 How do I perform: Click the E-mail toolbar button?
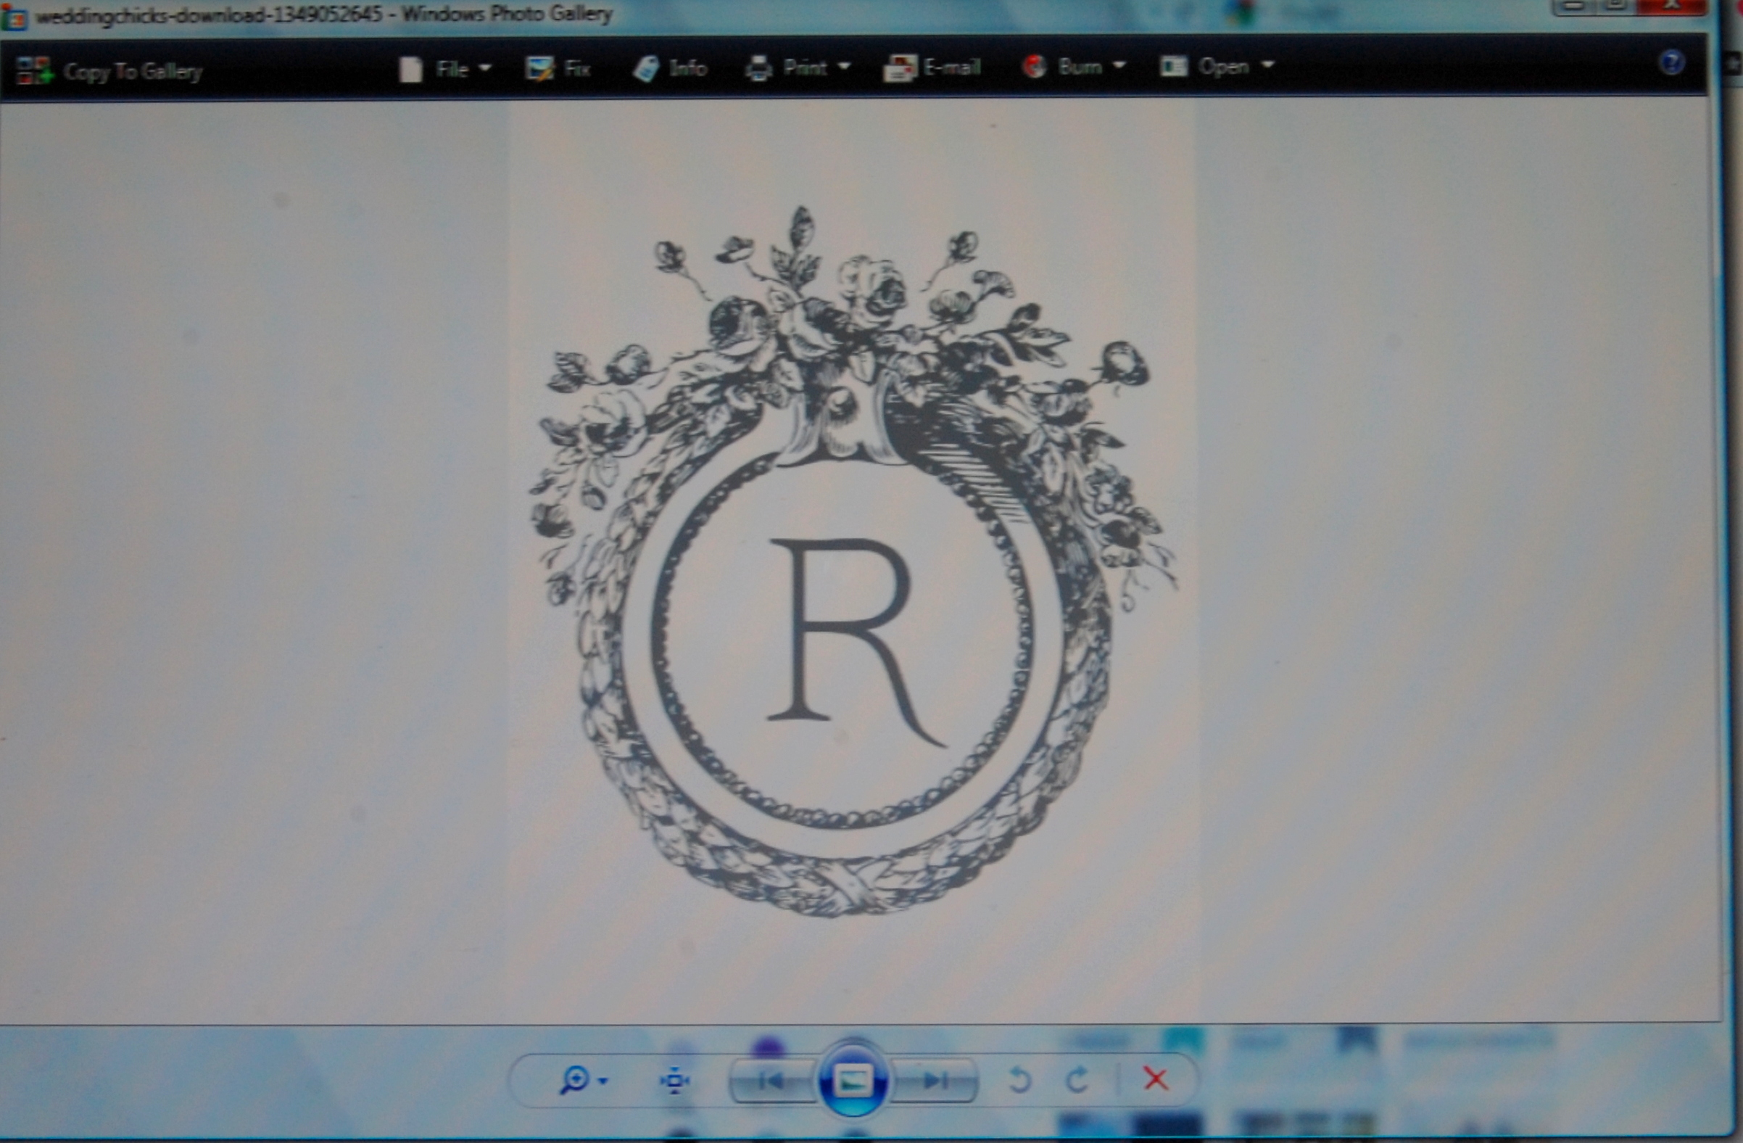(x=932, y=67)
